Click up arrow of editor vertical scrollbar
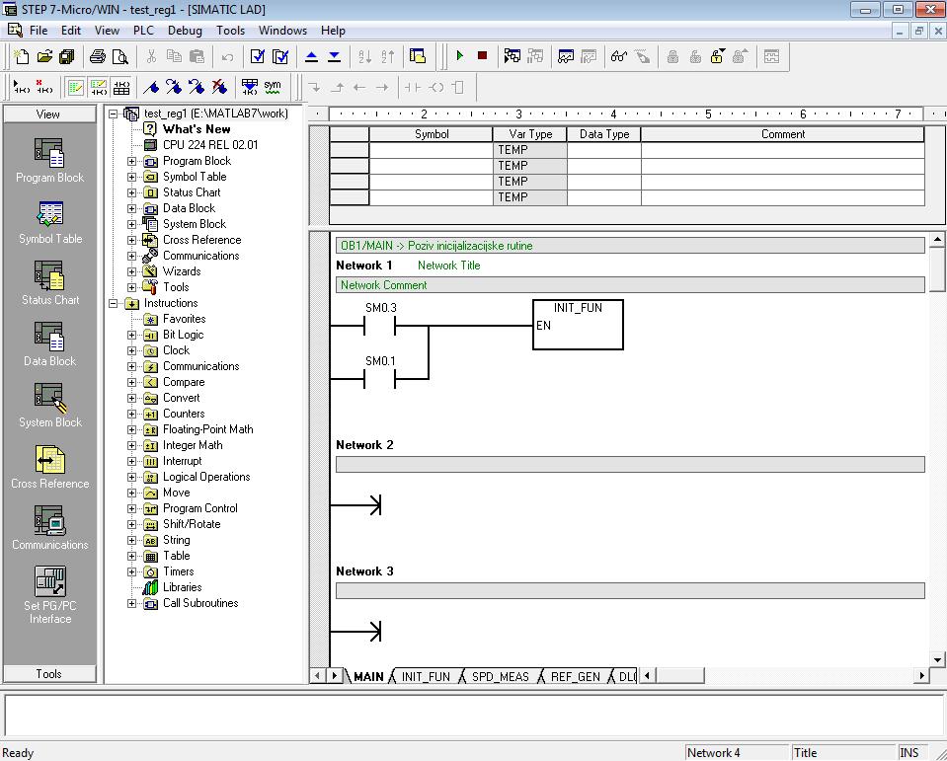This screenshot has width=947, height=761. (937, 240)
